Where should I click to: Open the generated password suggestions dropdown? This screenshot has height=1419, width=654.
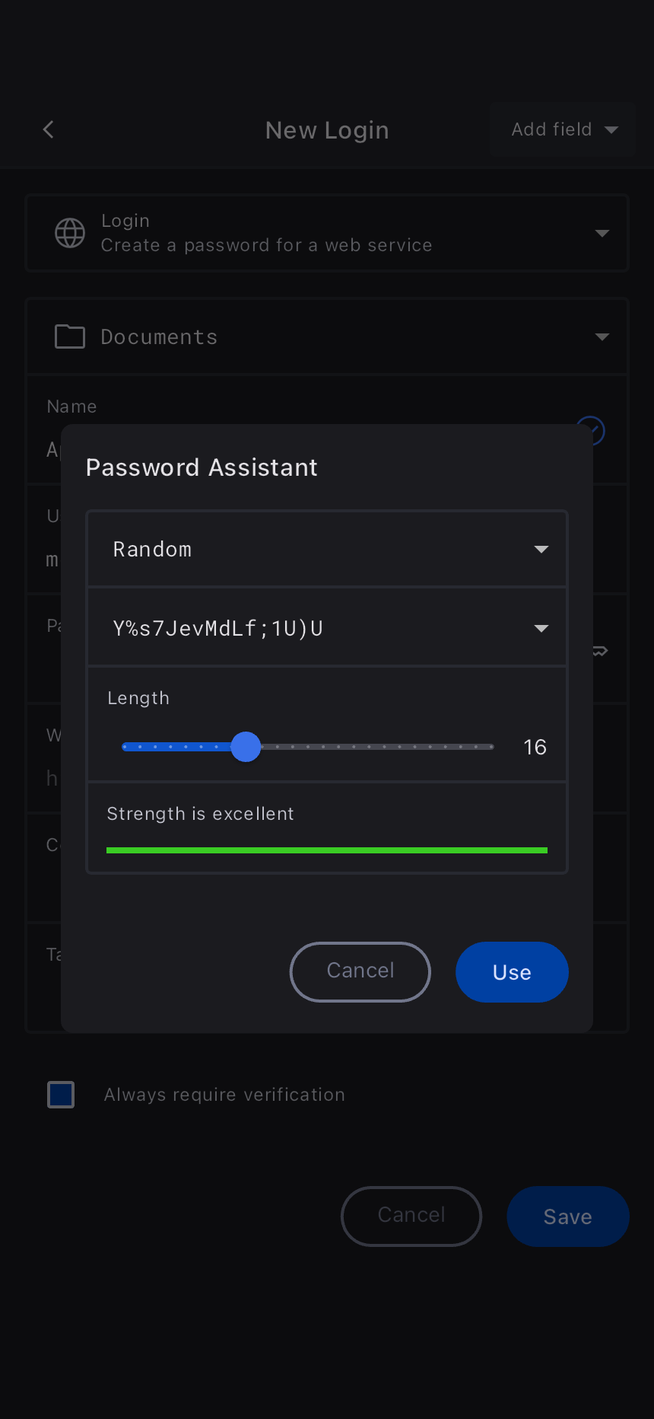541,628
